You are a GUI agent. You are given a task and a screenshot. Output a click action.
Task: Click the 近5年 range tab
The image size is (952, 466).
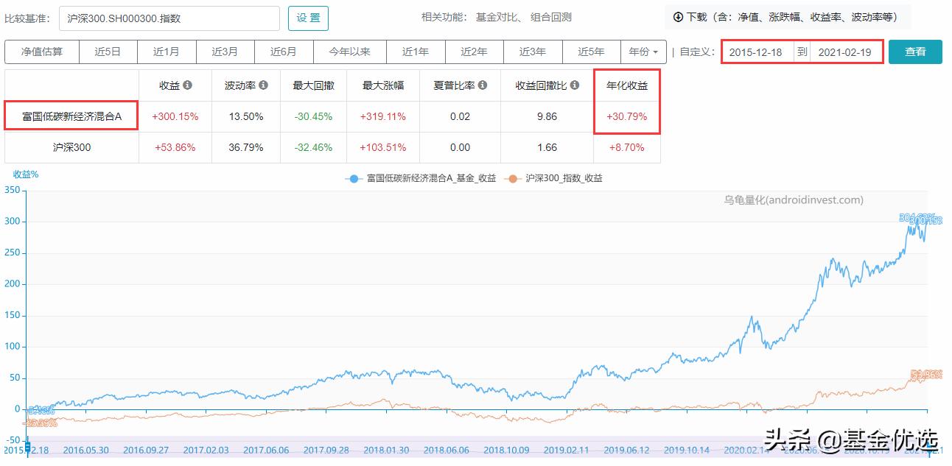pos(591,52)
